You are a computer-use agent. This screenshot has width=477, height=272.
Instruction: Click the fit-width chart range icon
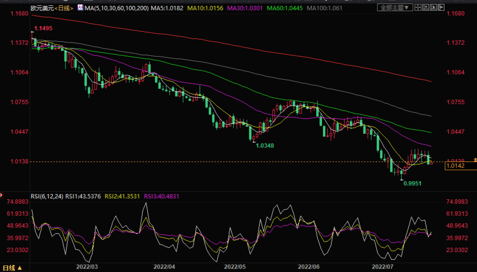[x=425, y=7]
